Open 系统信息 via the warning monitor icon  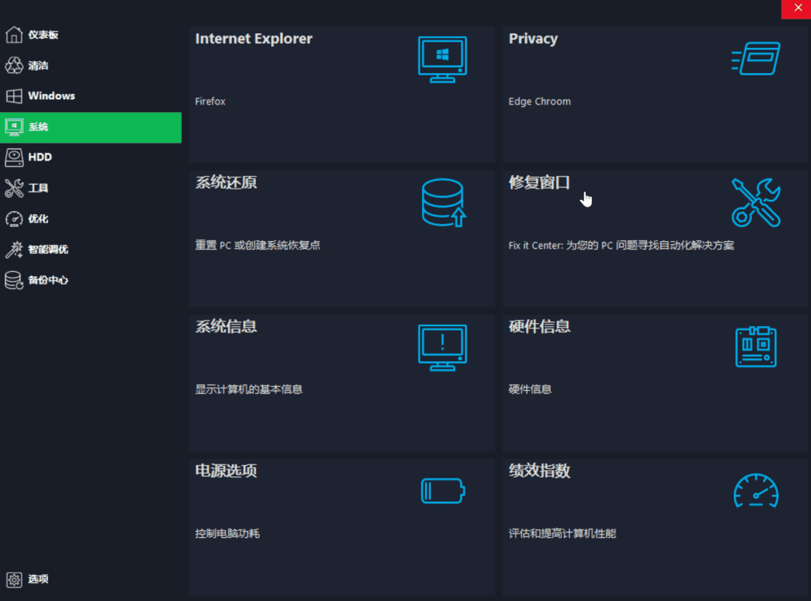[442, 347]
